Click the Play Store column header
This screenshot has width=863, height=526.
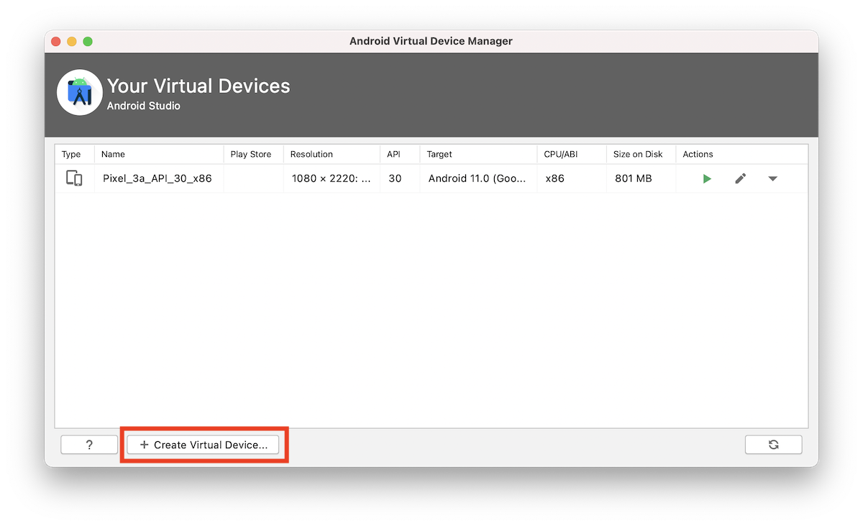coord(254,154)
